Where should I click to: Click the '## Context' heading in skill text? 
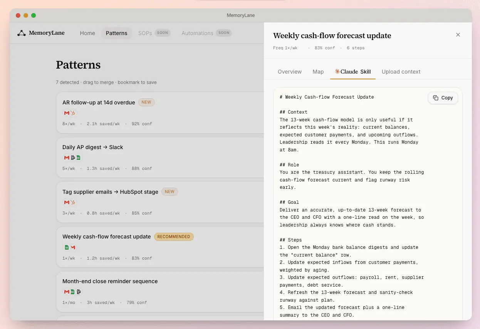coord(294,112)
